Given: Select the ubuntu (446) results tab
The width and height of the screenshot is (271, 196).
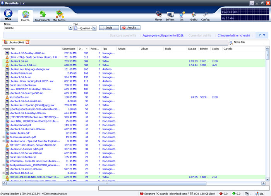Looking at the screenshot, I should [16, 42].
